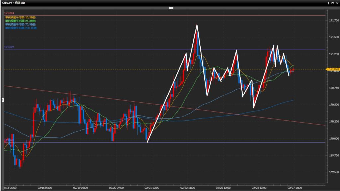Image resolution: width=340 pixels, height=191 pixels.
Task: Close the CHF/JPY chart window
Action: pyautogui.click(x=337, y=3)
